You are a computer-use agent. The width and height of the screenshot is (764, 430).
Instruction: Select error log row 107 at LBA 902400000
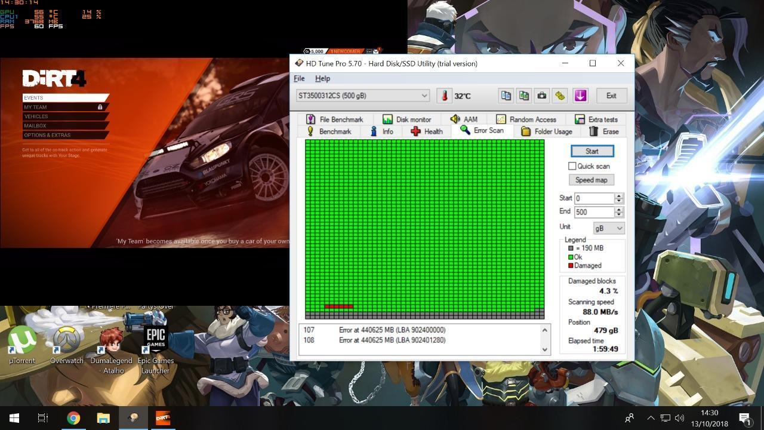pyautogui.click(x=420, y=330)
